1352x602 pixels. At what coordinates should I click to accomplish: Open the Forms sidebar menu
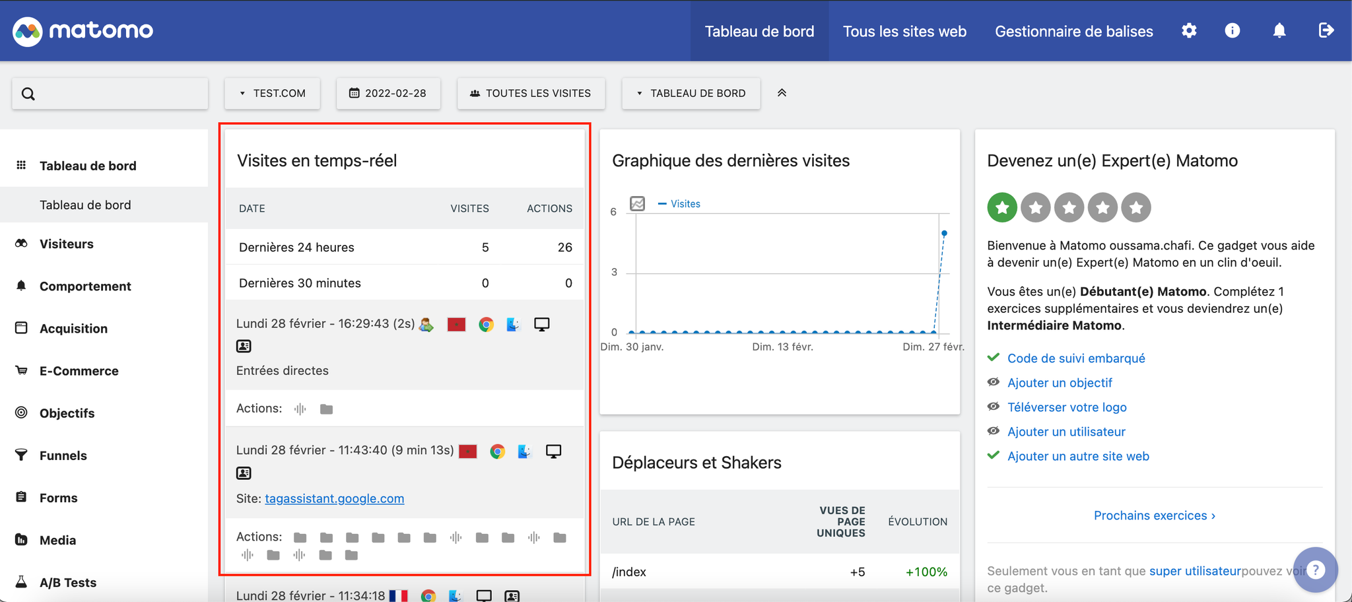(x=58, y=498)
